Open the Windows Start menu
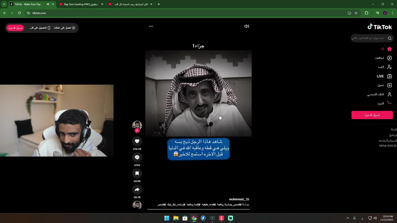This screenshot has height=223, width=397. click(x=167, y=218)
